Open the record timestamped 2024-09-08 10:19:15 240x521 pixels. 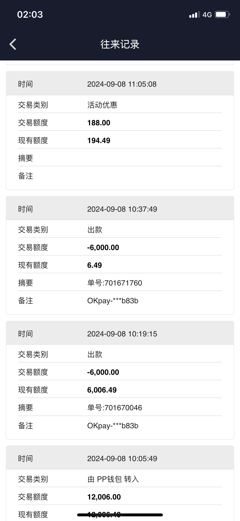(122, 334)
